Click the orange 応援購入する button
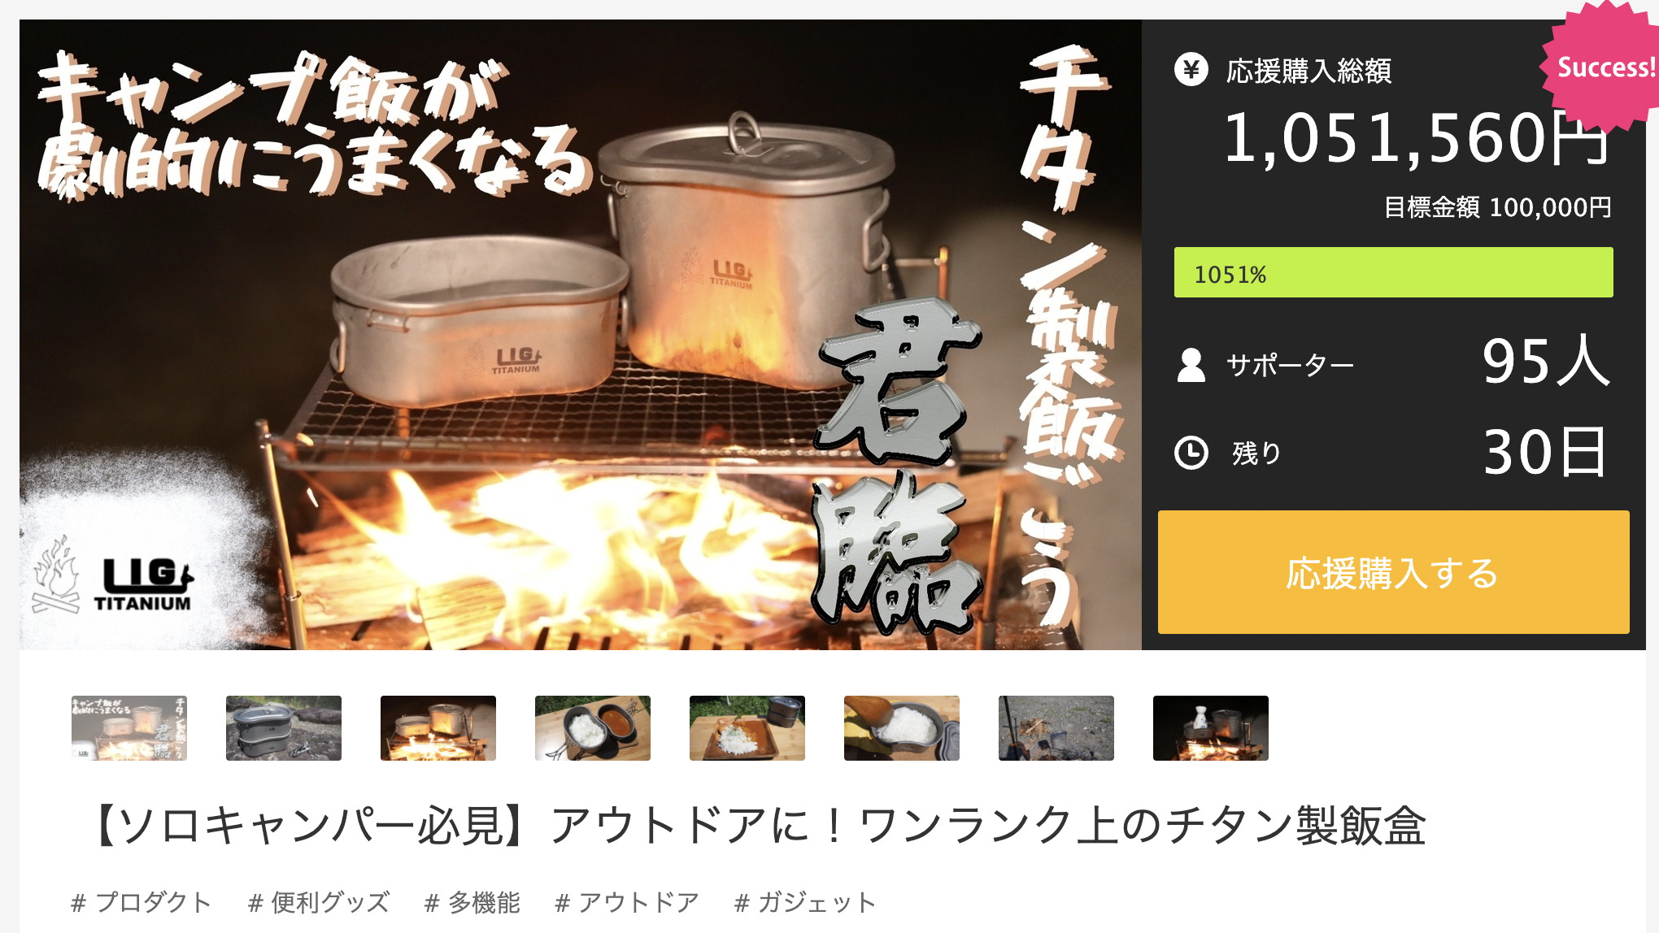The height and width of the screenshot is (933, 1659). (x=1393, y=572)
